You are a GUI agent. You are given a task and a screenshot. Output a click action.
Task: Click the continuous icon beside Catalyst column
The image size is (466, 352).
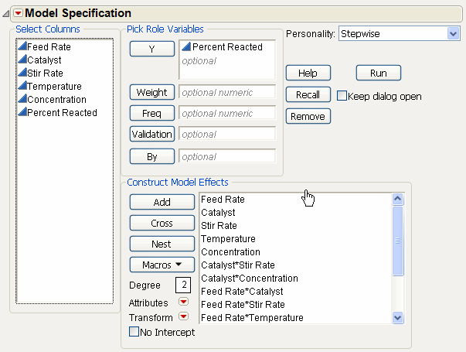(22, 60)
